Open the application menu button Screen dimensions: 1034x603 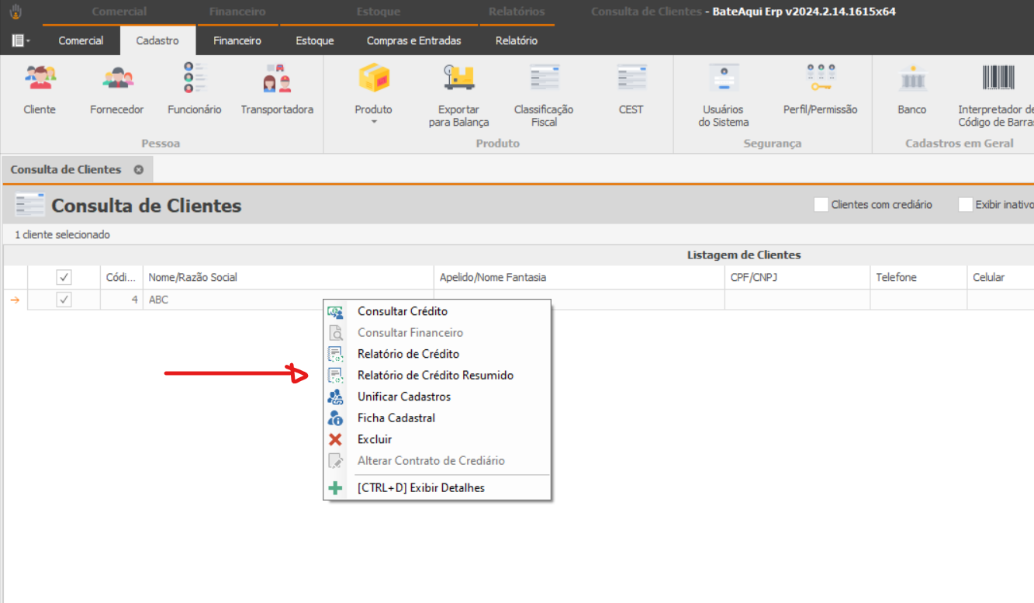point(21,40)
